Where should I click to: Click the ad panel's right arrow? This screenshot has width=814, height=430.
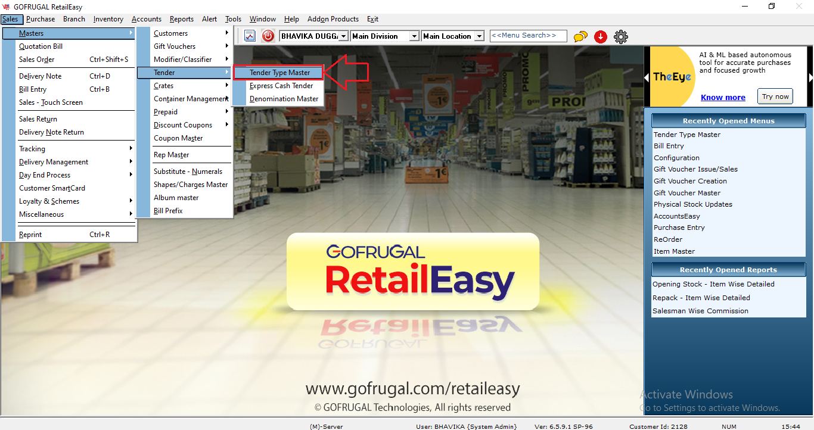[810, 78]
